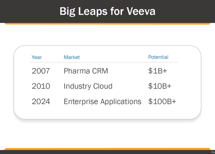Click the dark footer bar
The height and width of the screenshot is (154, 215).
(107, 152)
